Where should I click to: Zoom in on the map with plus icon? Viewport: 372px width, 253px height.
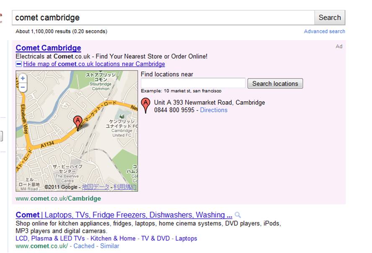tap(23, 78)
